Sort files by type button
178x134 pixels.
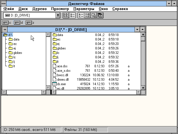click(87, 15)
